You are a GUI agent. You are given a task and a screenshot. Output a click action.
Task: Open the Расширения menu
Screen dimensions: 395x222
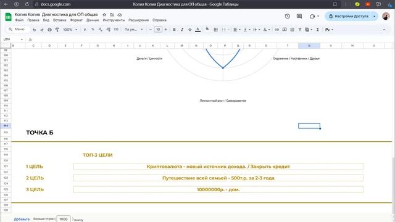(x=138, y=20)
